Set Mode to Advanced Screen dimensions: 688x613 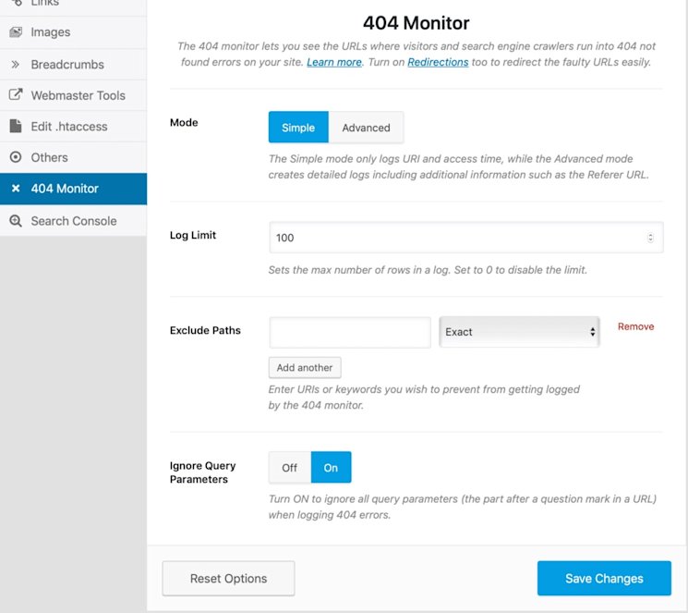[x=366, y=128]
